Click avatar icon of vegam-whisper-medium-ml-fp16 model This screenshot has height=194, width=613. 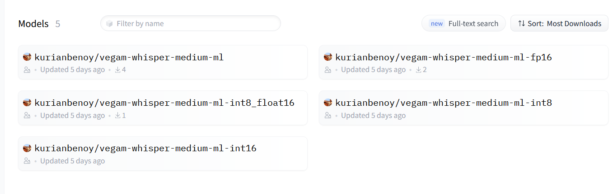[328, 57]
